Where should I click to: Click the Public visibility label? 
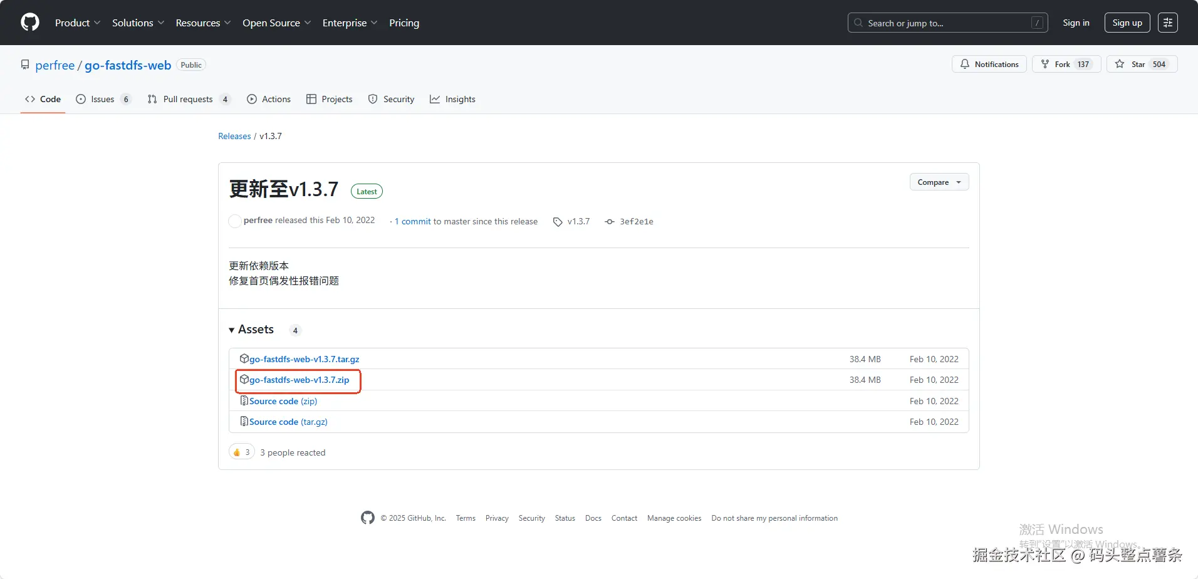[191, 65]
